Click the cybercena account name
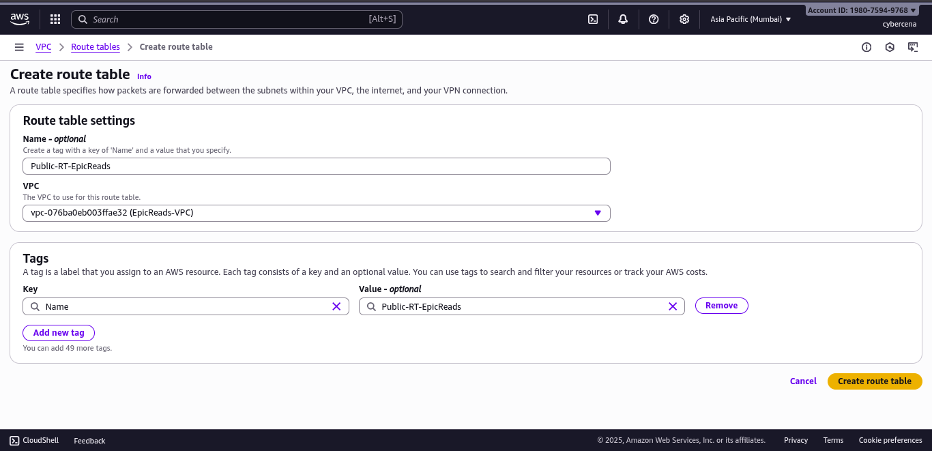Image resolution: width=932 pixels, height=451 pixels. (x=899, y=24)
